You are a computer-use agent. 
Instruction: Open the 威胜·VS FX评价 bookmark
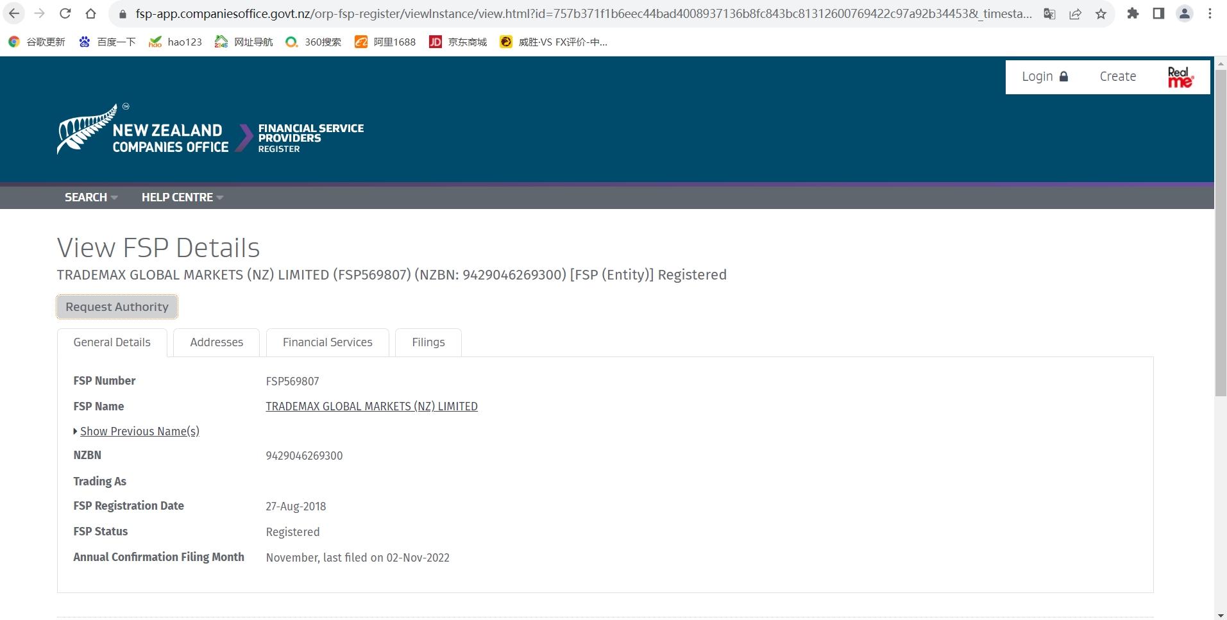(554, 42)
